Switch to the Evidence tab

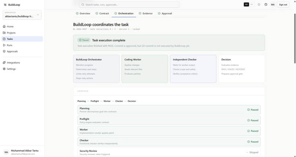click(145, 13)
